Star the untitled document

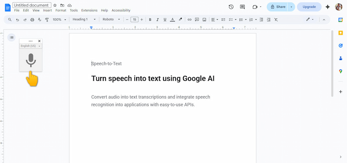(x=55, y=5)
